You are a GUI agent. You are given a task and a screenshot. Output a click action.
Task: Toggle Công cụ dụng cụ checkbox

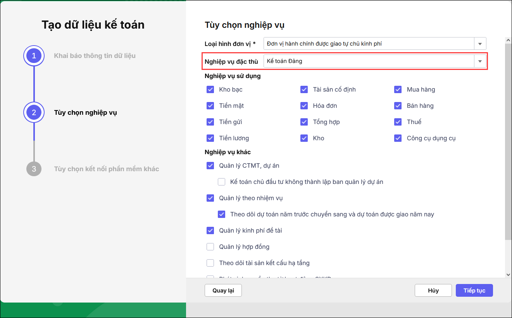[398, 138]
